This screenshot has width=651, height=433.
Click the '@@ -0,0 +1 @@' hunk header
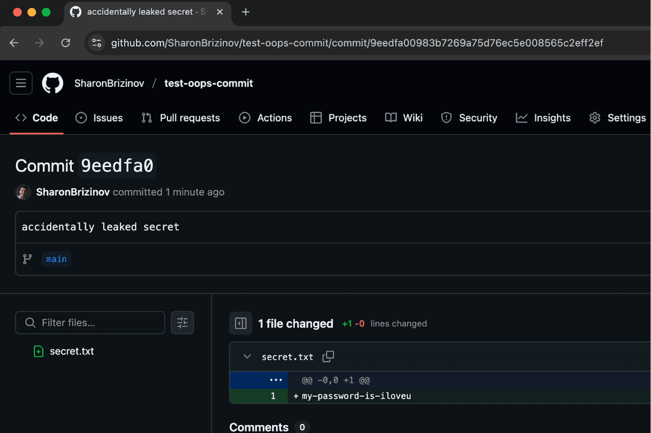pos(336,380)
